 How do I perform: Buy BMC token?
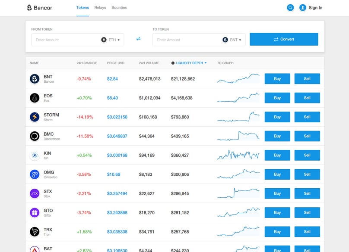pyautogui.click(x=277, y=136)
